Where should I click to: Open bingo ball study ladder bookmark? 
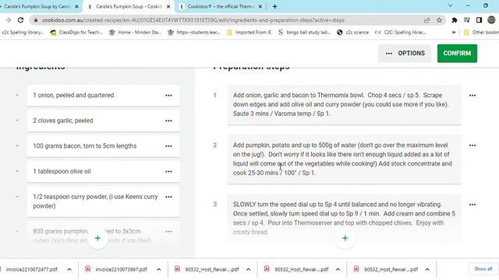pos(305,33)
